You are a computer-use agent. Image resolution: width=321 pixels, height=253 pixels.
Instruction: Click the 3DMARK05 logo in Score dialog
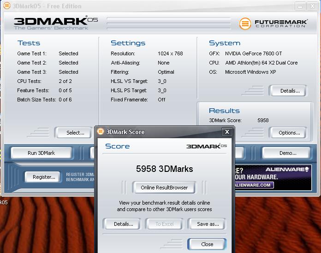206,146
